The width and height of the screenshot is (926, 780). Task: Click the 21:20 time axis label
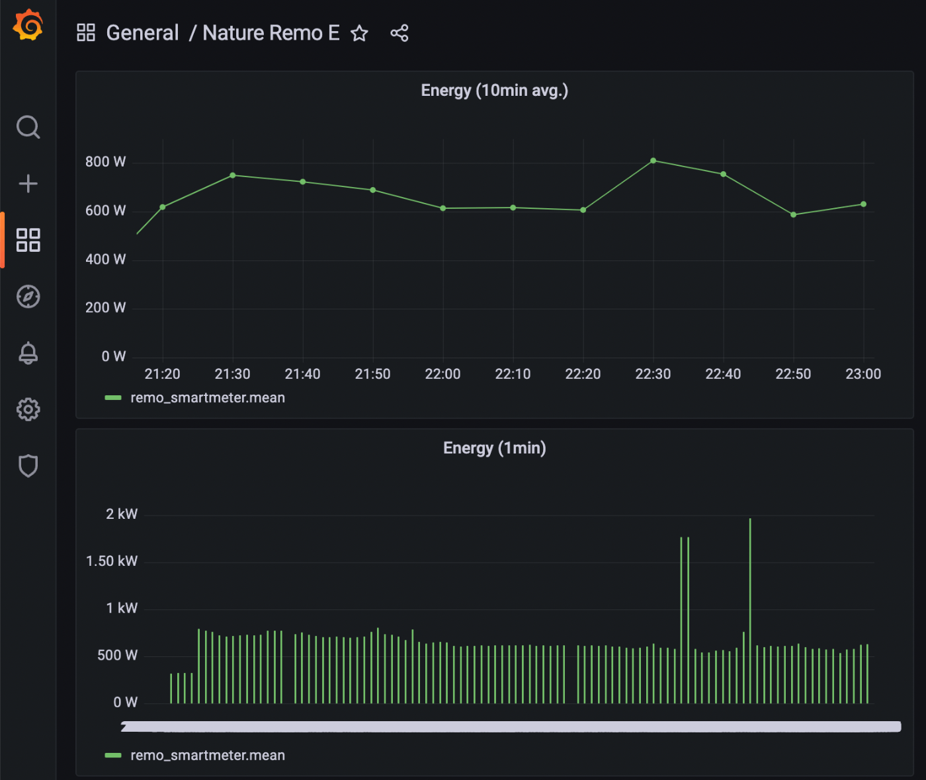click(163, 374)
